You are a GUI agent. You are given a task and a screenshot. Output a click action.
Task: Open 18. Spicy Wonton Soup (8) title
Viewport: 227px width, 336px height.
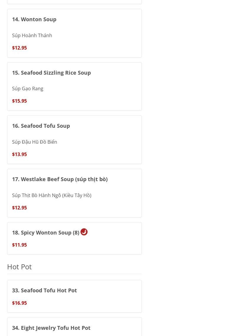46,232
